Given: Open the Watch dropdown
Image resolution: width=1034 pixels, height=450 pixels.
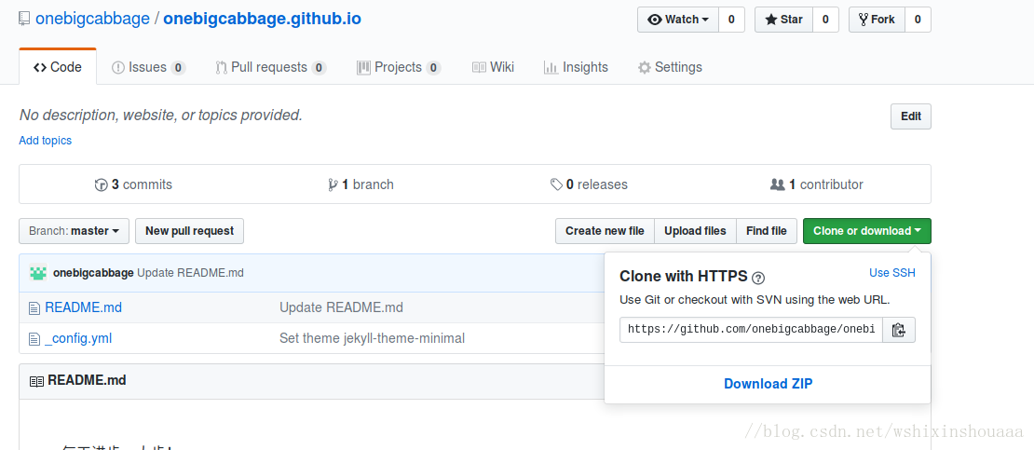Looking at the screenshot, I should pos(678,20).
